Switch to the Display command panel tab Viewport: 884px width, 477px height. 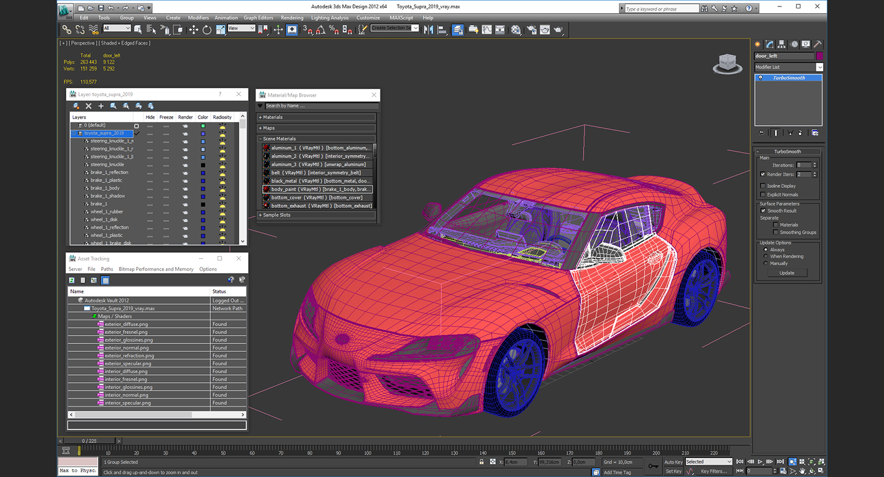(806, 44)
